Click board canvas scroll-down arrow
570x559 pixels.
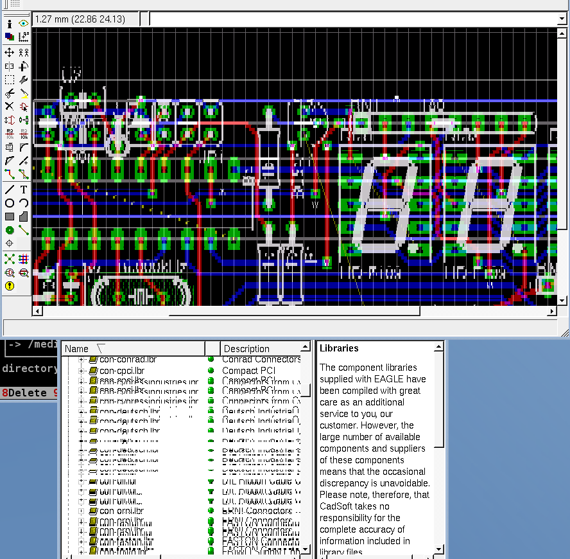click(562, 301)
